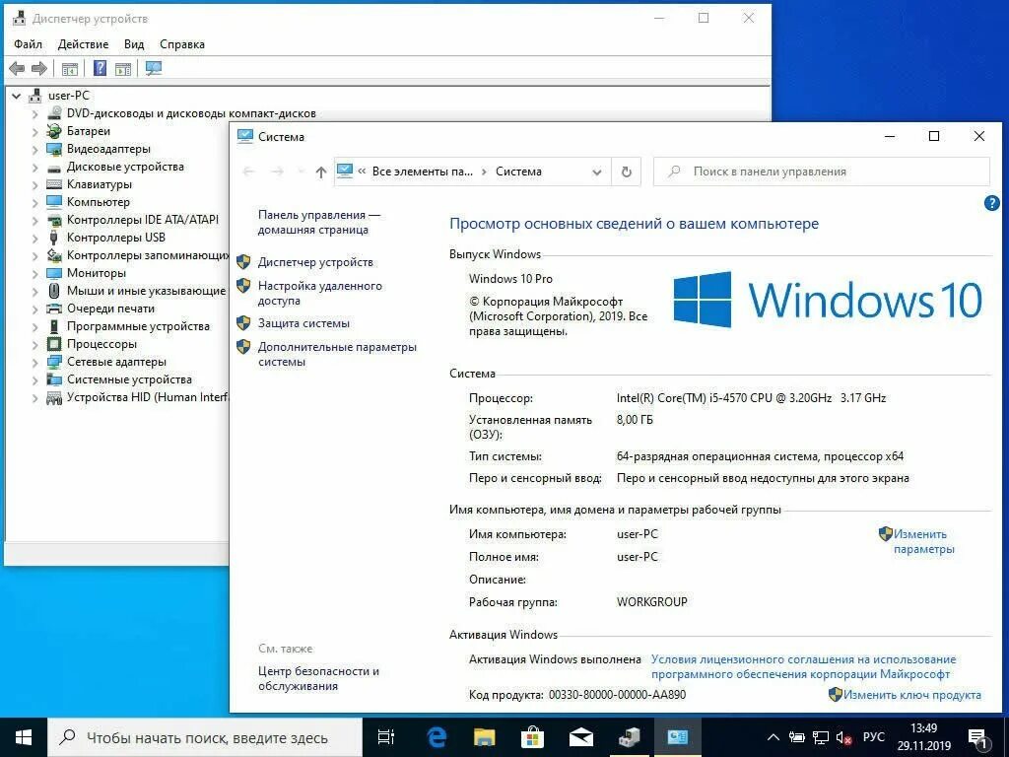The height and width of the screenshot is (757, 1009).
Task: Expand the Компьютер node
Action: (35, 203)
